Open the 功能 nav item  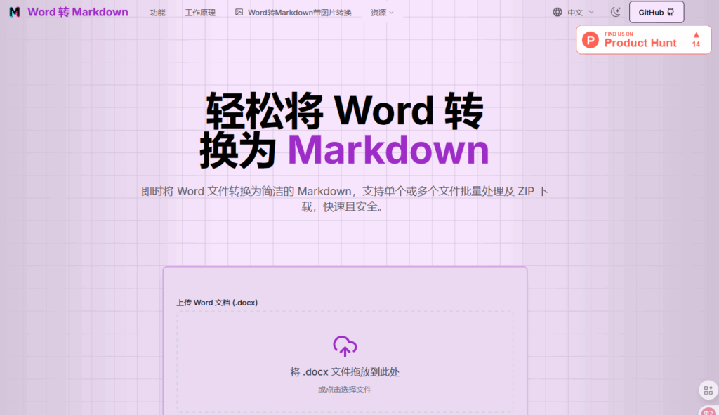point(158,12)
